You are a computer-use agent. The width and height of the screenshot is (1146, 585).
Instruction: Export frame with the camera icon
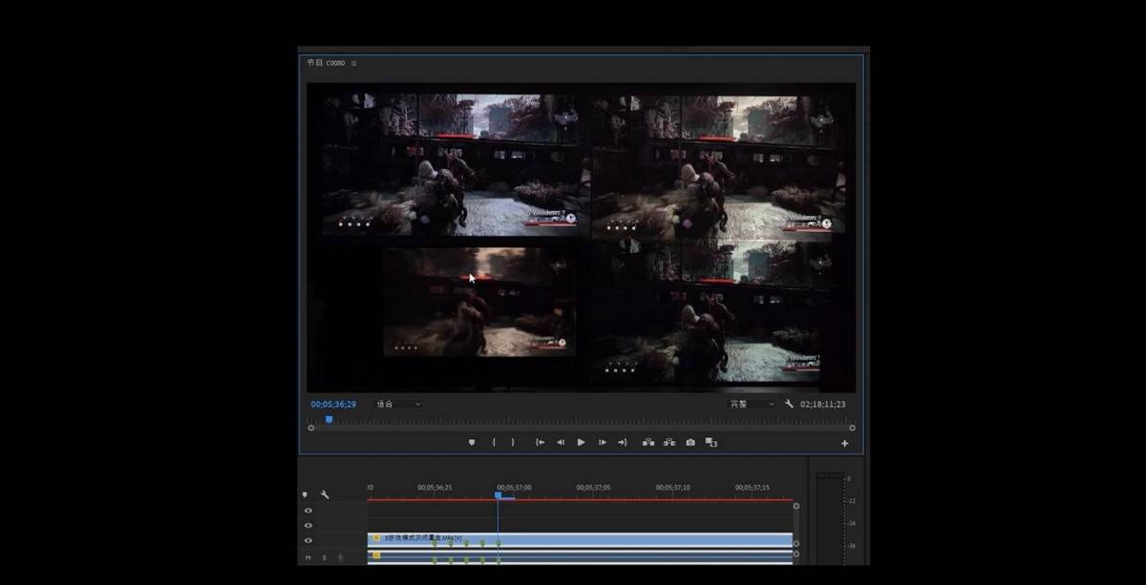click(690, 442)
